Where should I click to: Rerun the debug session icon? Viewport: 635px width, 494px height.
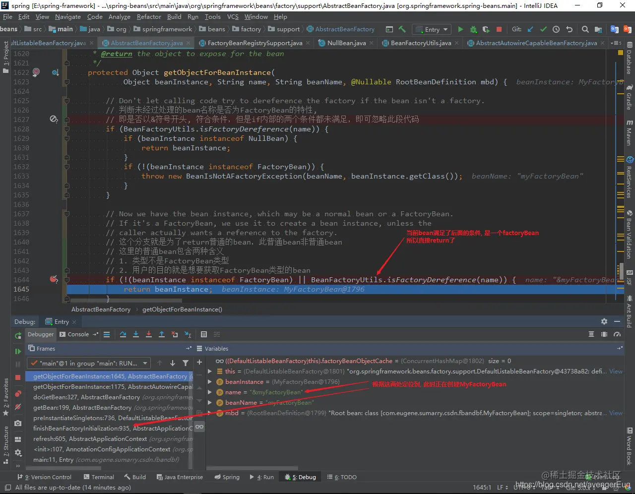(18, 336)
